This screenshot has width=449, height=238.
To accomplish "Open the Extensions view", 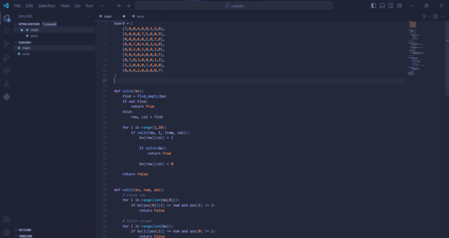I will click(x=6, y=70).
